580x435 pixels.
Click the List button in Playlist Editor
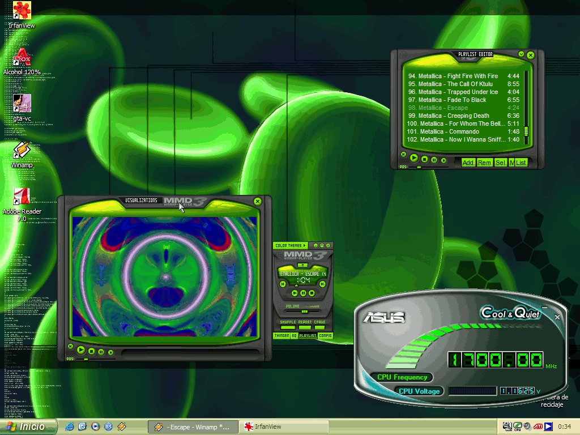pos(521,163)
